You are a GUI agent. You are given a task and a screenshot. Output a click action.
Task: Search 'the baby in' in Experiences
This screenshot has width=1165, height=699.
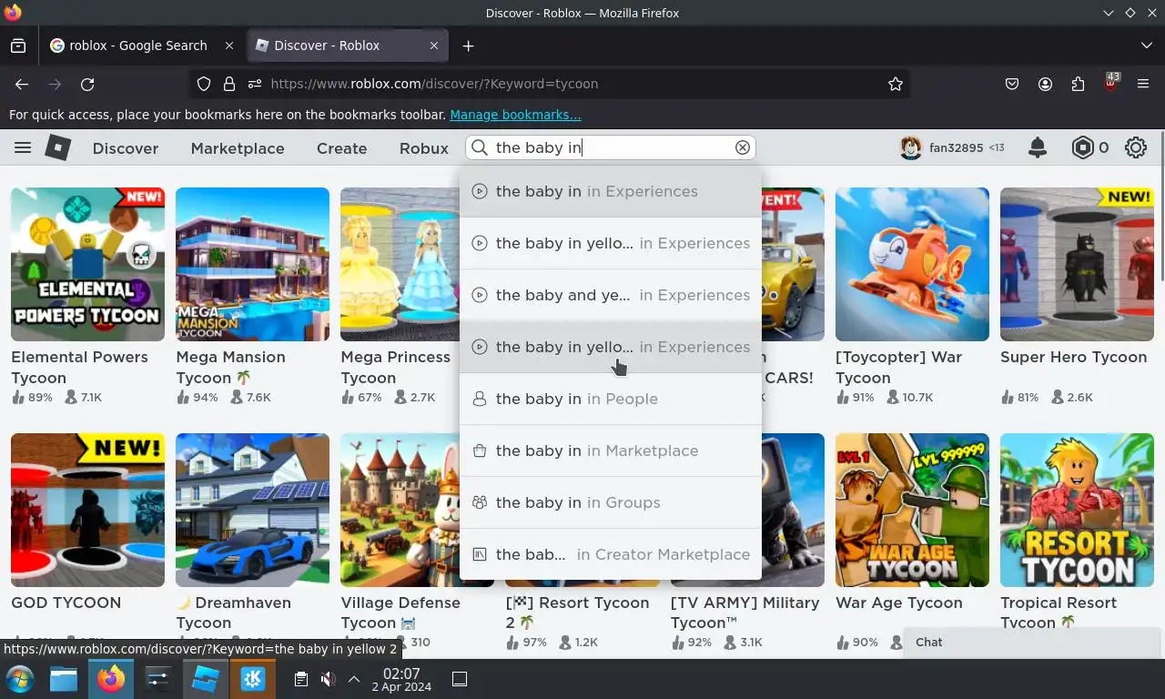click(611, 191)
